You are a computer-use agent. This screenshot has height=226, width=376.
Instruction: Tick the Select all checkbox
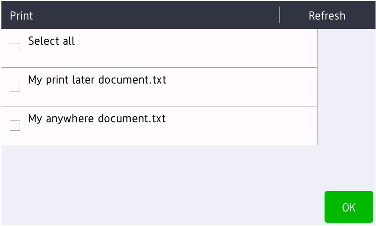click(x=15, y=48)
